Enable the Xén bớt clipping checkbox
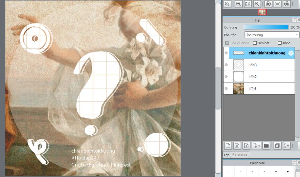The width and height of the screenshot is (300, 177). tap(255, 43)
